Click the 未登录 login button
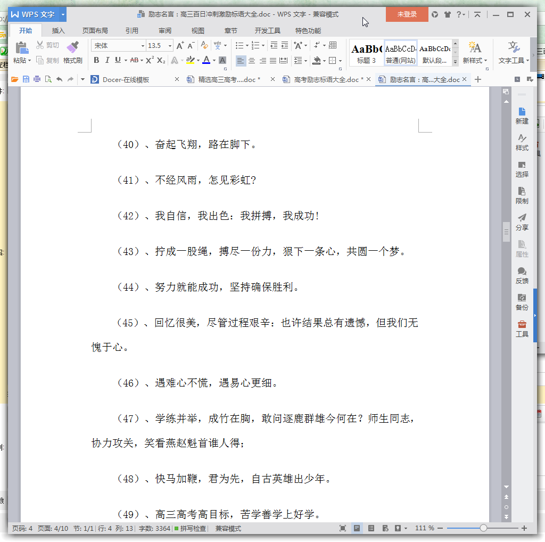Screen dimensions: 545x542 click(407, 14)
